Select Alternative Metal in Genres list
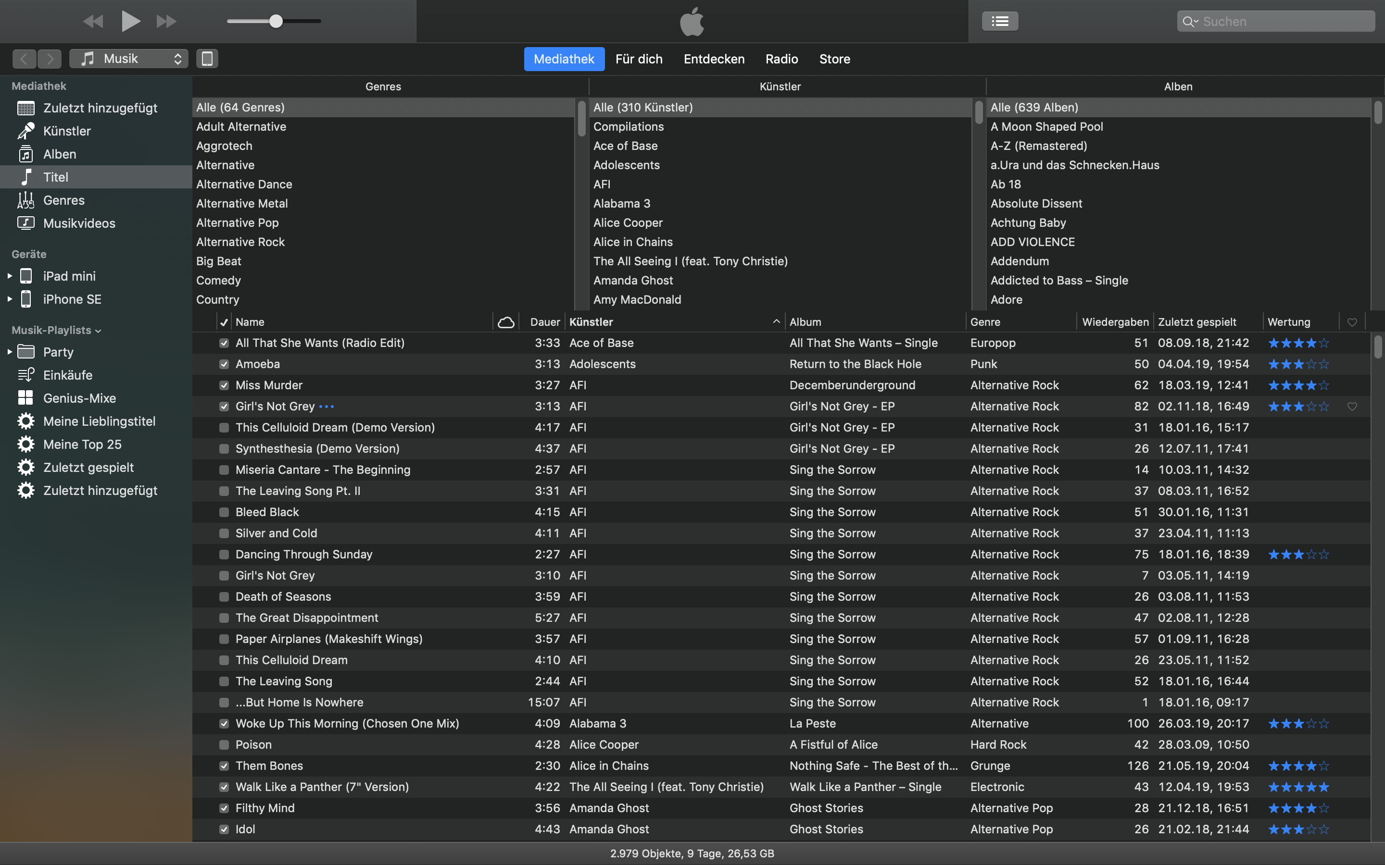 [x=242, y=203]
